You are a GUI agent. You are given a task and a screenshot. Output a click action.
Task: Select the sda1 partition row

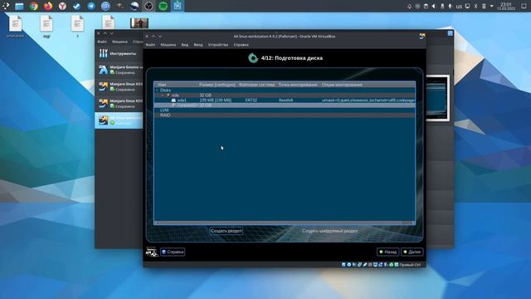click(x=285, y=100)
